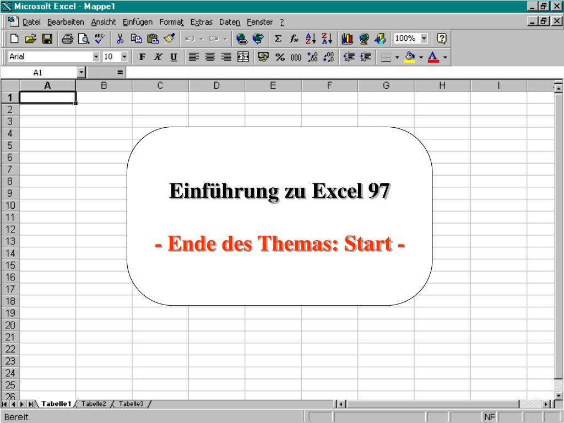This screenshot has height=423, width=564.
Task: Run the ABC spell check icon
Action: (100, 39)
